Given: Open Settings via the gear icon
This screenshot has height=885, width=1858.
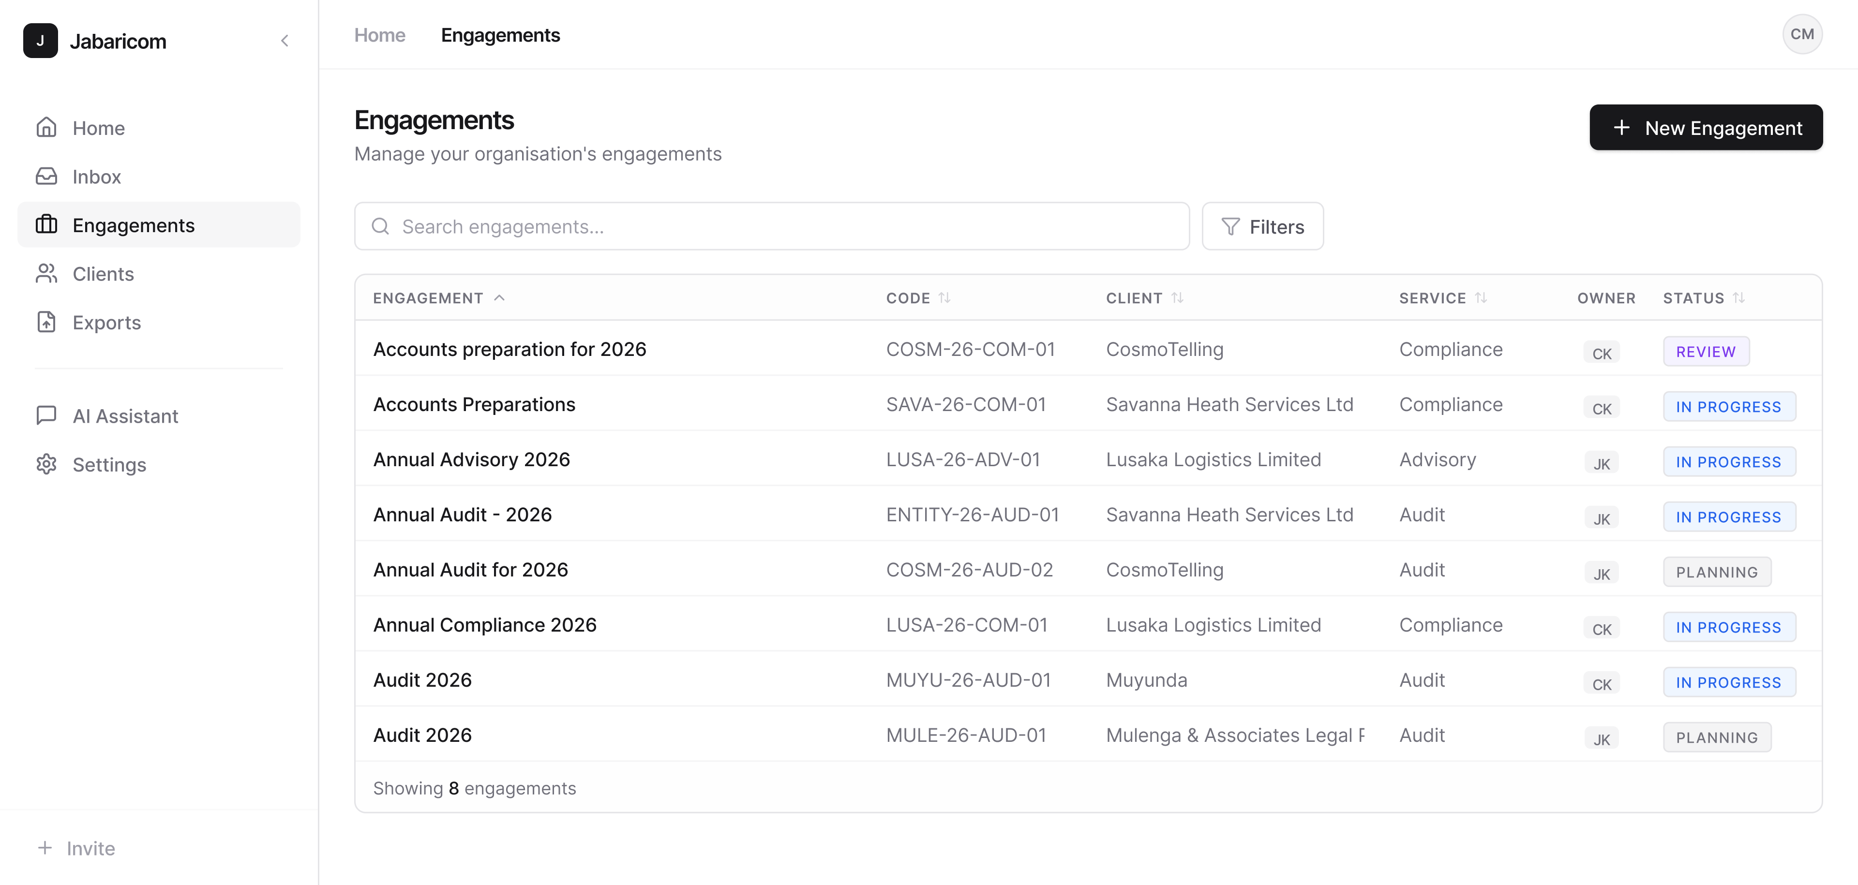Looking at the screenshot, I should tap(46, 464).
